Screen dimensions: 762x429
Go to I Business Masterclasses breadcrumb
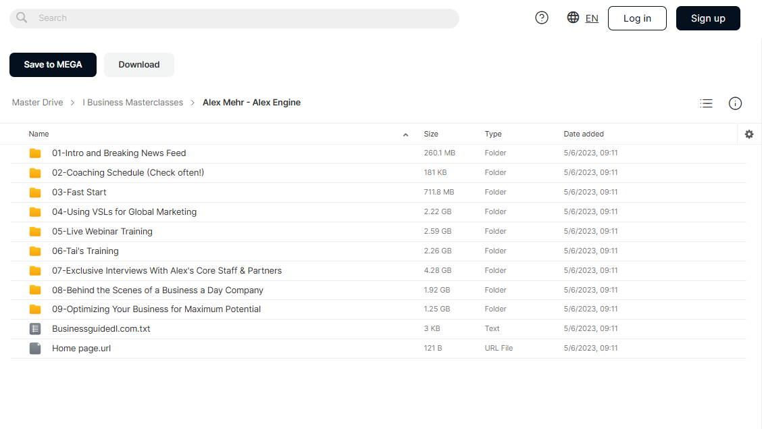point(132,103)
